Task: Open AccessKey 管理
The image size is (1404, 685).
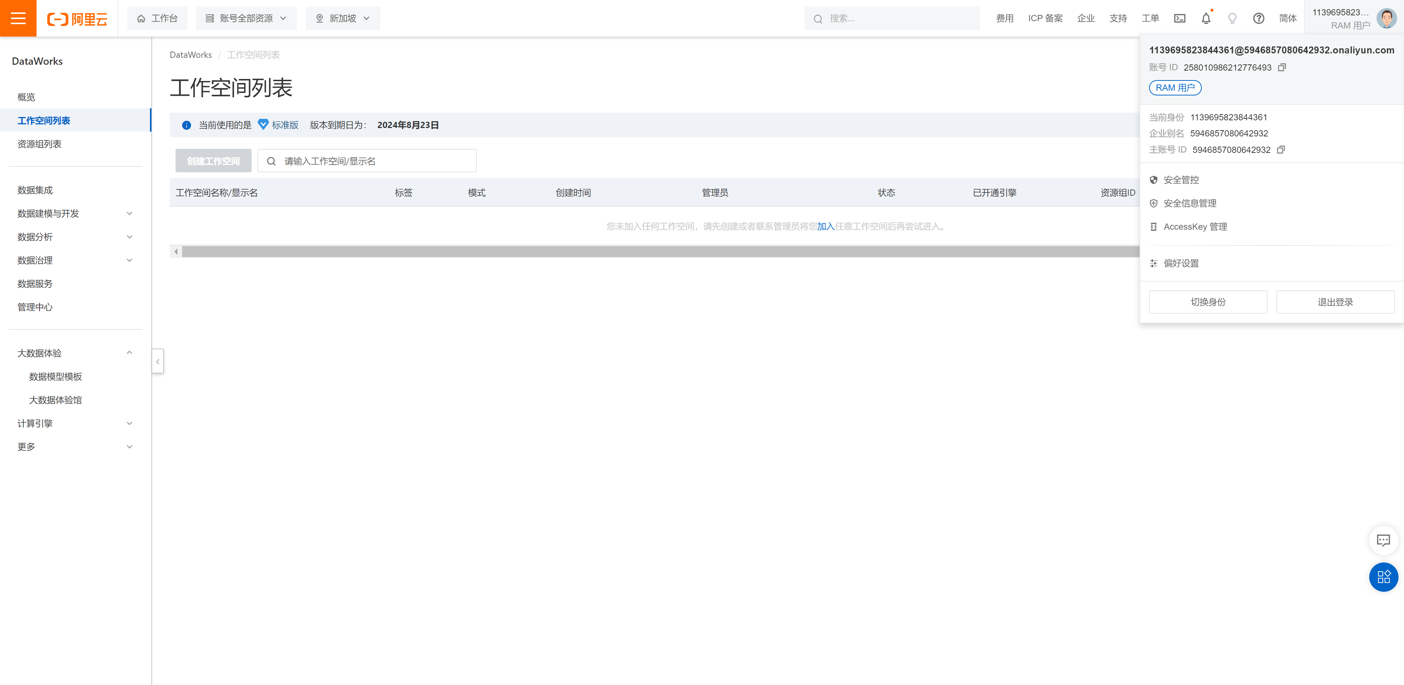Action: pyautogui.click(x=1195, y=227)
